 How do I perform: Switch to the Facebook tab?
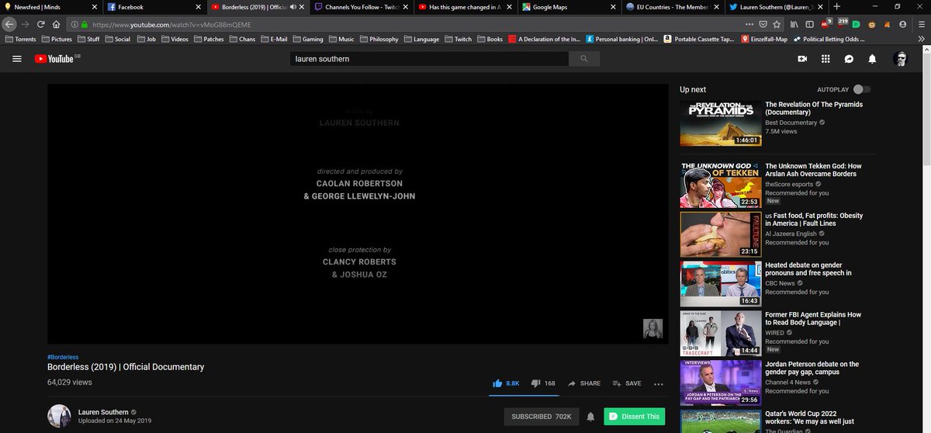[x=153, y=7]
